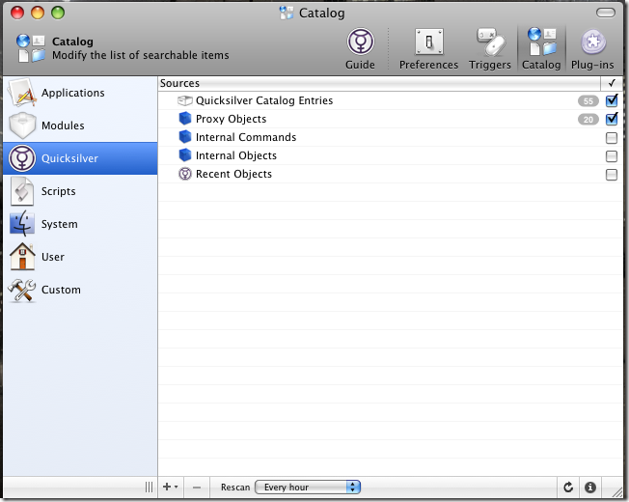The height and width of the screenshot is (502, 629).
Task: Click the Proxy Objects blue cube icon
Action: point(185,119)
